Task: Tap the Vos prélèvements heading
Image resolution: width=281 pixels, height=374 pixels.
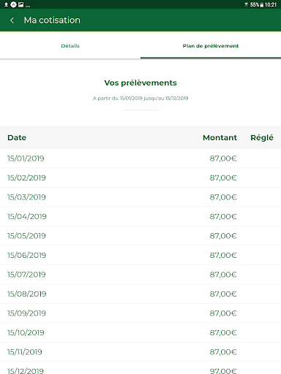Action: 140,83
